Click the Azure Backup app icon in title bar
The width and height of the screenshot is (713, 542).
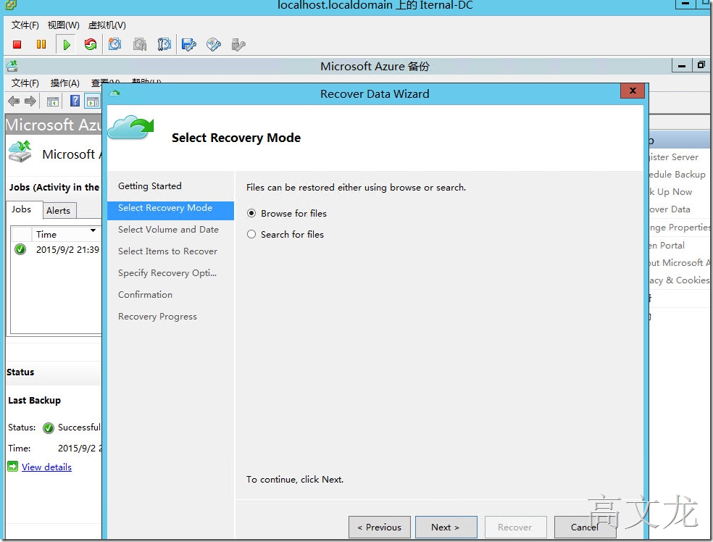pyautogui.click(x=12, y=66)
